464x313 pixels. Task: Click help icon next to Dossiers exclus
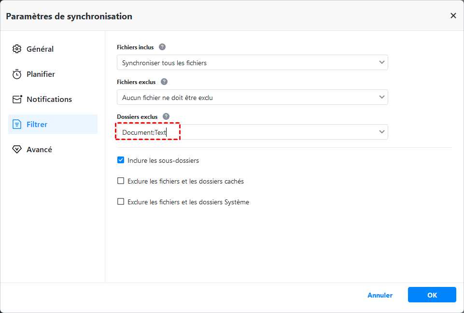click(166, 116)
